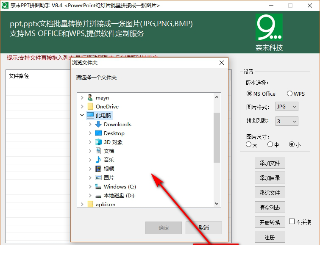Expand the 文档 tree node

click(90, 151)
